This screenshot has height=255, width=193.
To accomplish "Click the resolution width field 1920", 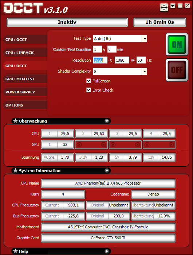I will coord(100,60).
